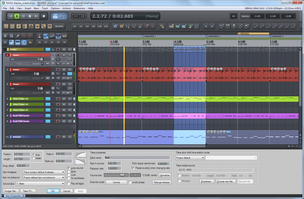This screenshot has height=199, width=304.
Task: Go to the start with the rewind button
Action: pos(11,16)
